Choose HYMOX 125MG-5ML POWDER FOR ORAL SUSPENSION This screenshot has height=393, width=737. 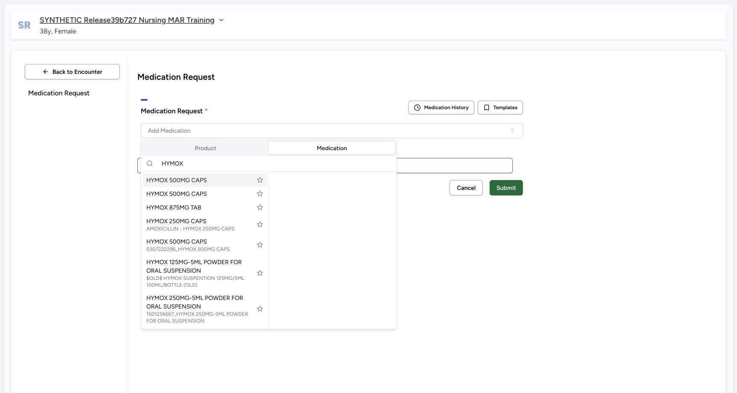click(x=205, y=273)
